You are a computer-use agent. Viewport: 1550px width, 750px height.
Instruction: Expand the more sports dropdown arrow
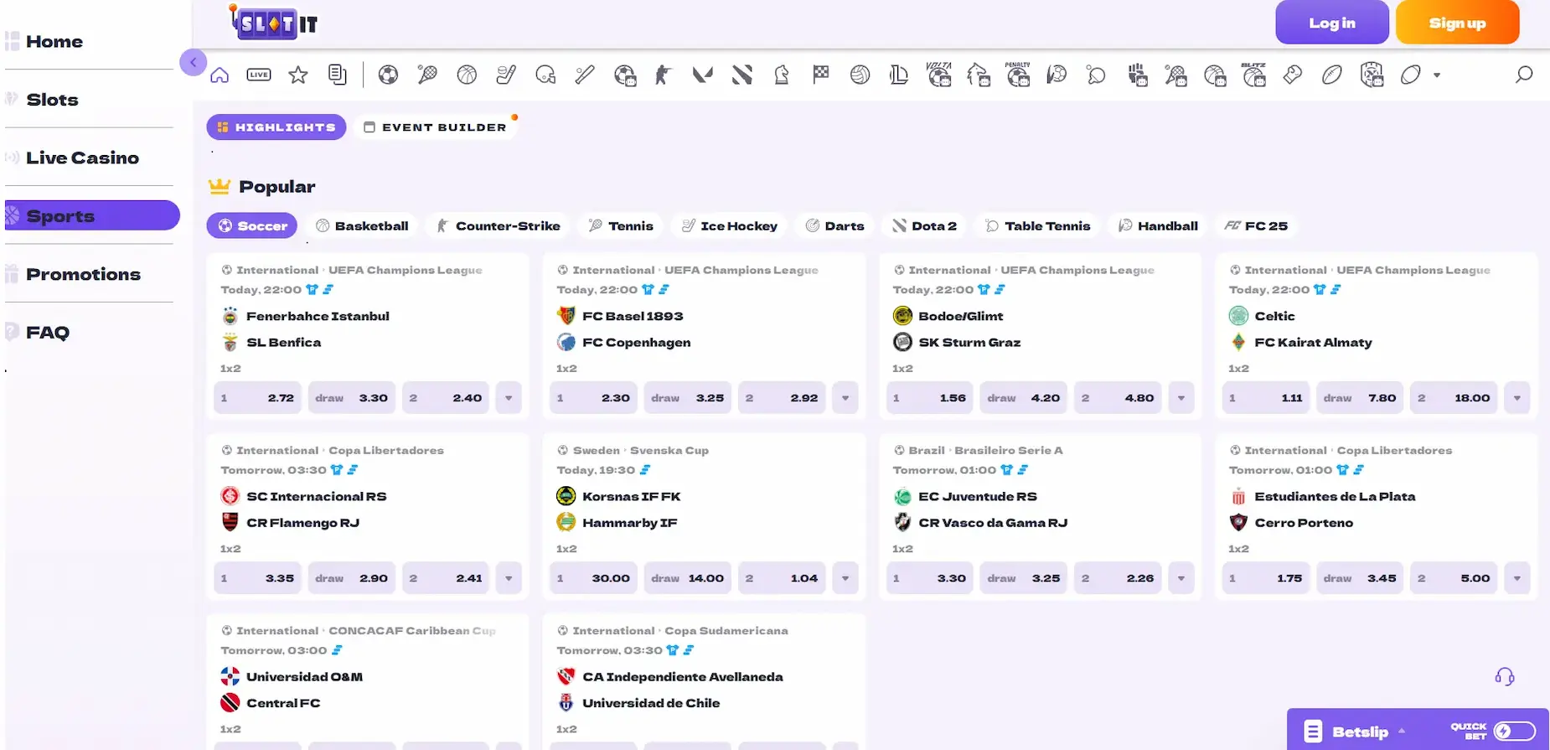pos(1437,75)
